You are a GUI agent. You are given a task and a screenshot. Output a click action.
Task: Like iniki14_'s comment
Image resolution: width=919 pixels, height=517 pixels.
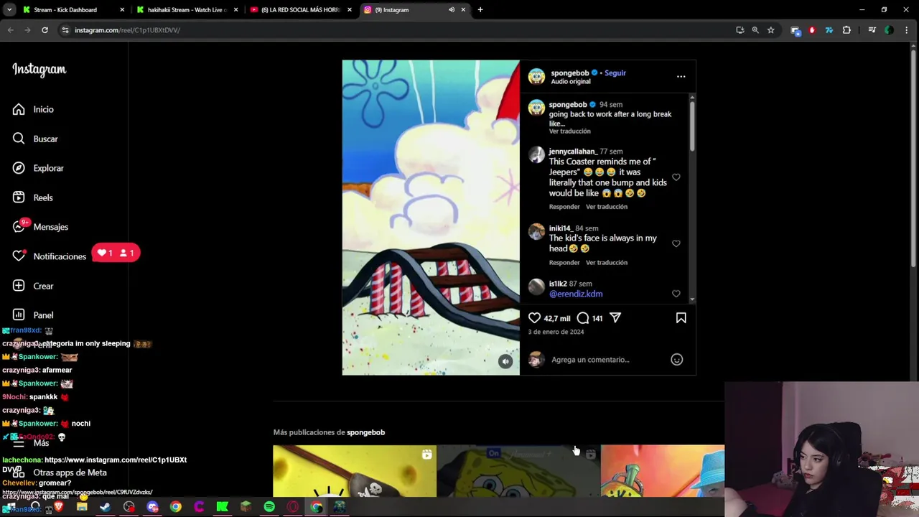(x=676, y=243)
